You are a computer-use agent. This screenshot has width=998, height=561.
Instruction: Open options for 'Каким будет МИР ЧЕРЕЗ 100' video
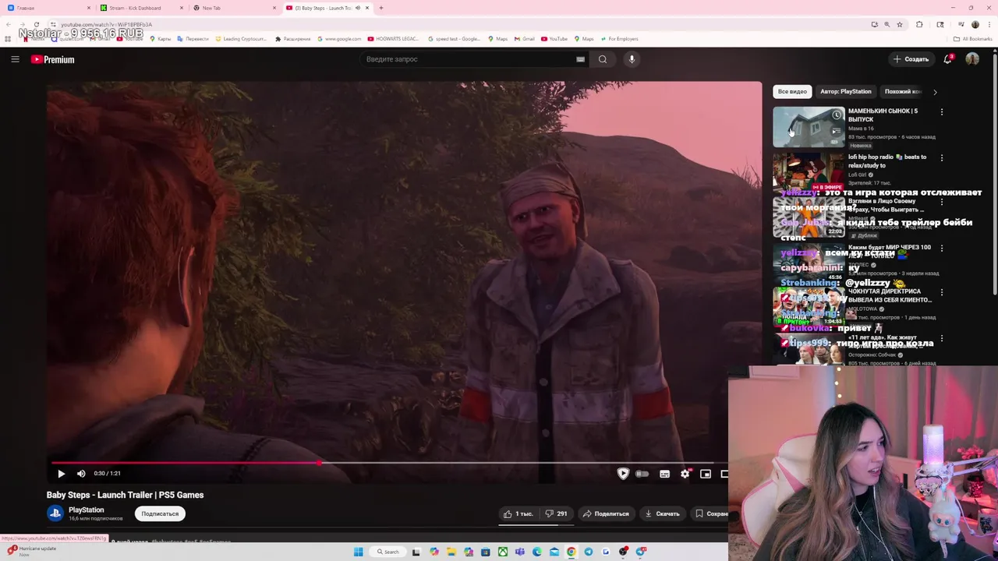[942, 249]
